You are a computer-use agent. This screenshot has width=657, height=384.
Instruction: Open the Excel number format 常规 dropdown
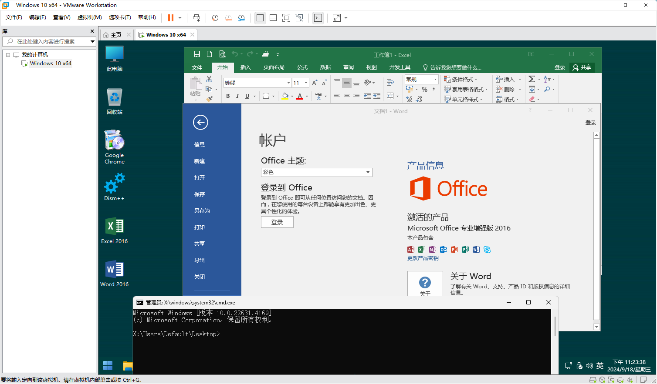435,79
